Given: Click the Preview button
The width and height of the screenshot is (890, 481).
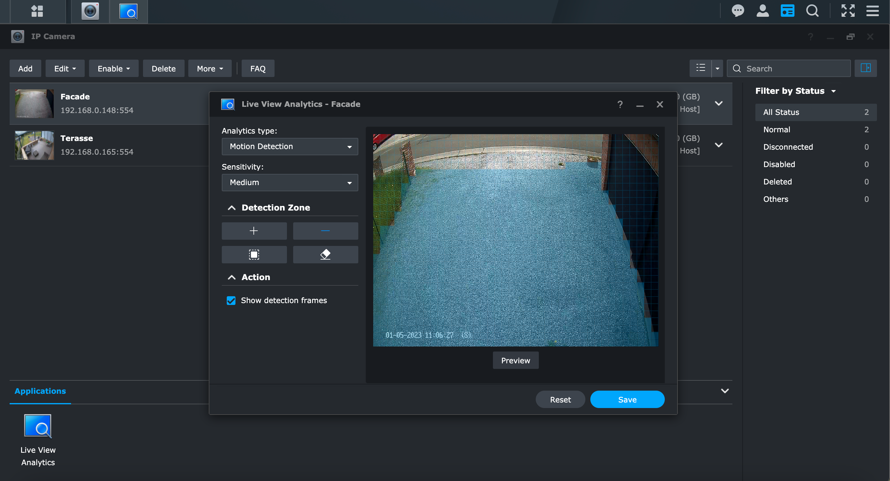Looking at the screenshot, I should [x=515, y=360].
